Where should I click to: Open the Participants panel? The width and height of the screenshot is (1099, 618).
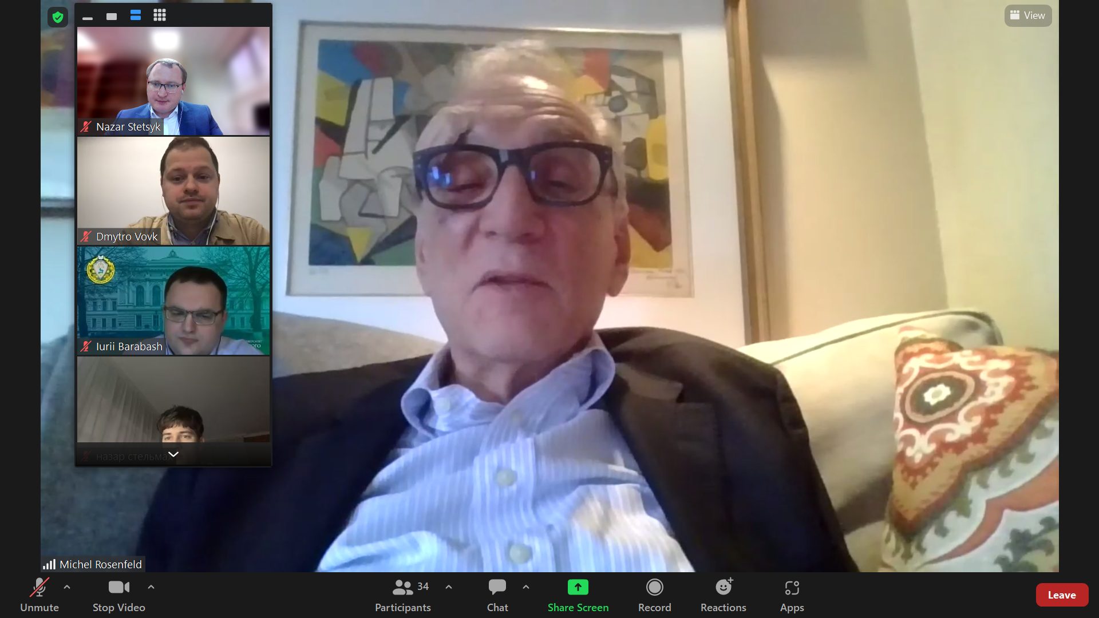tap(402, 595)
